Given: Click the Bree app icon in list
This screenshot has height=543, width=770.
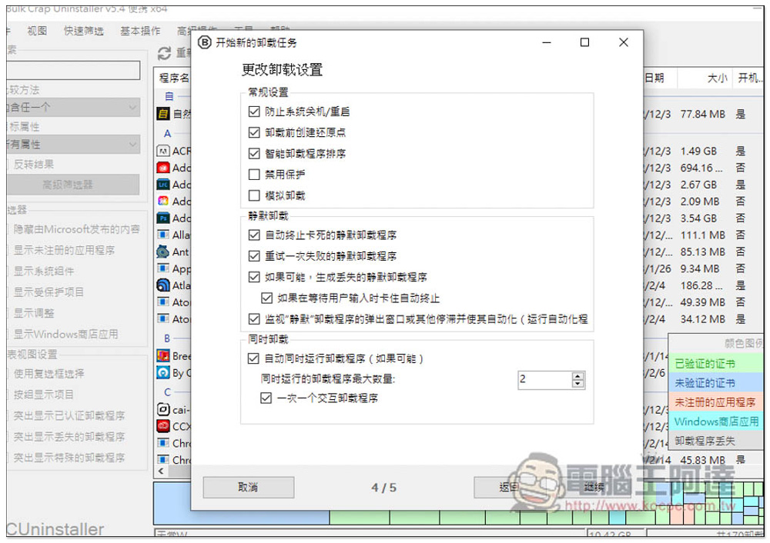Looking at the screenshot, I should pyautogui.click(x=163, y=355).
